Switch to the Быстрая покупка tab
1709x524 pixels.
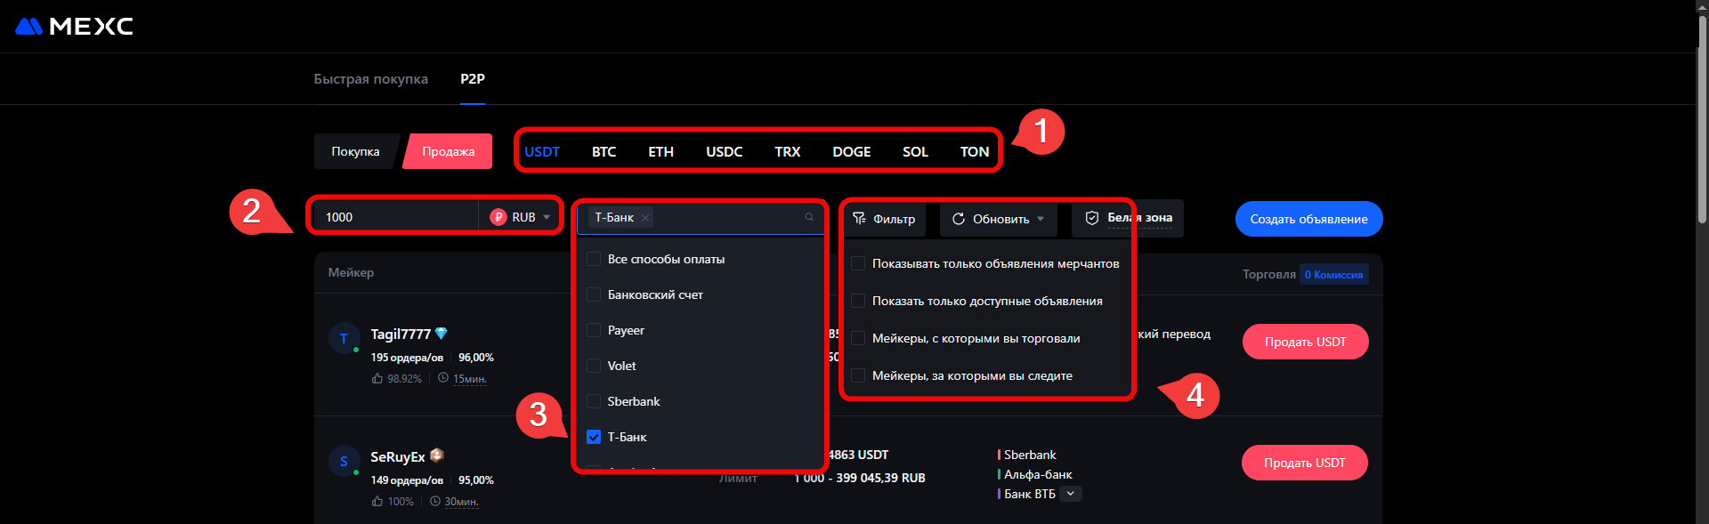(370, 79)
